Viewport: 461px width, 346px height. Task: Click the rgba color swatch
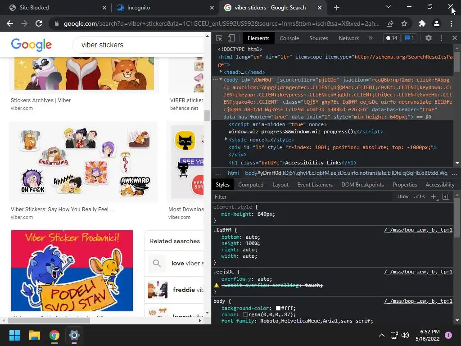tap(245, 314)
